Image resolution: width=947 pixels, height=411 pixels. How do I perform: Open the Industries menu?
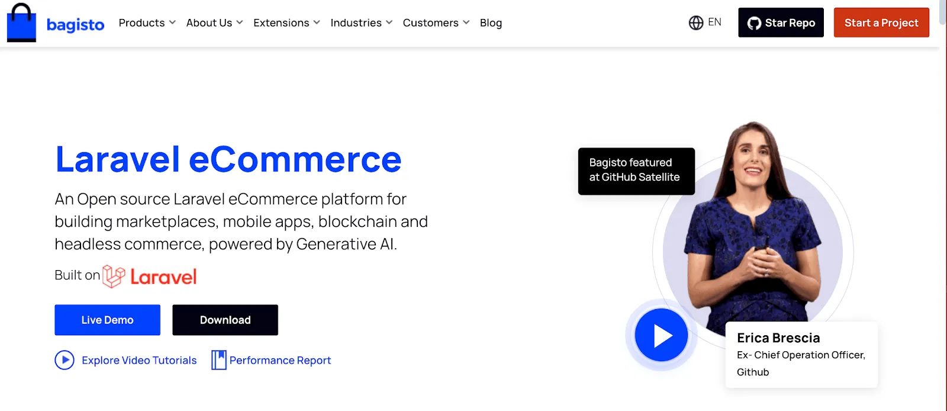[362, 23]
